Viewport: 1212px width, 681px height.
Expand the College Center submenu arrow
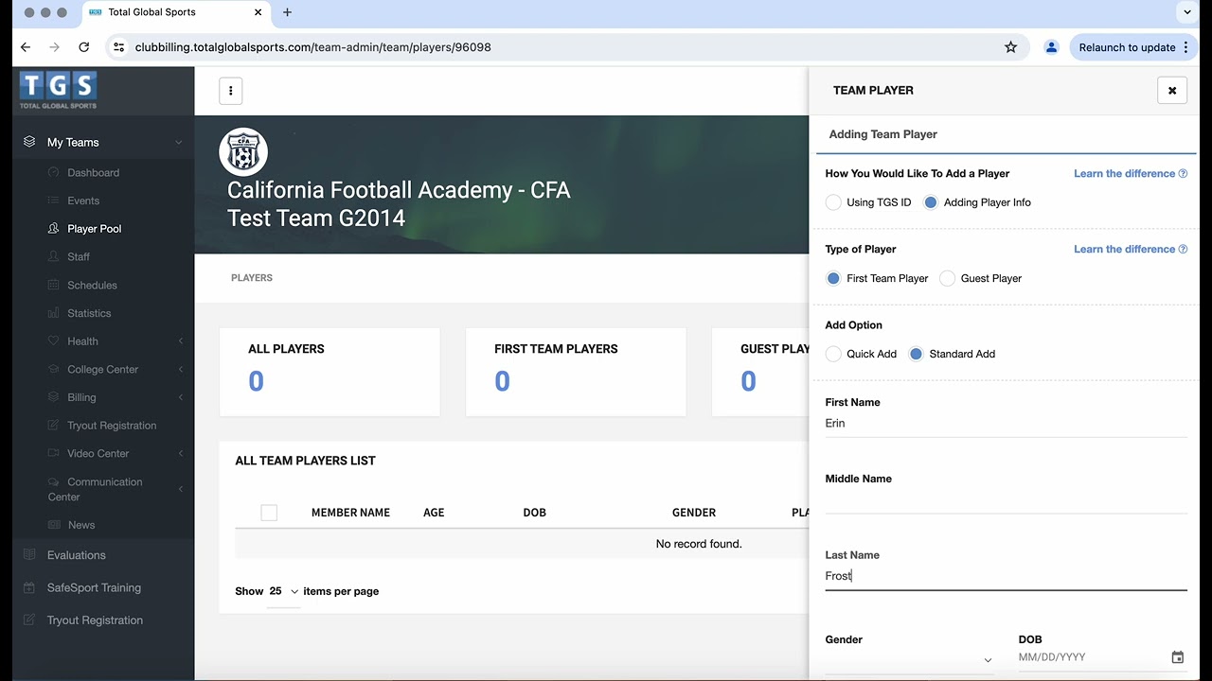tap(180, 370)
